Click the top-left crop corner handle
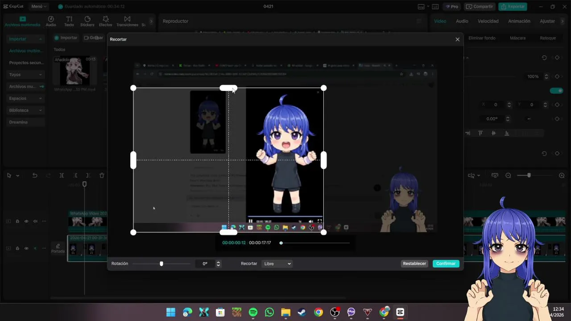Viewport: 571px width, 321px height. tap(133, 88)
